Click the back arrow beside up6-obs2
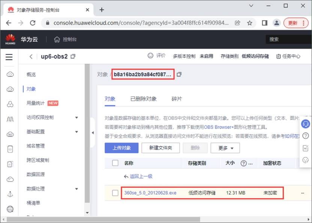The width and height of the screenshot is (312, 223). [31, 56]
